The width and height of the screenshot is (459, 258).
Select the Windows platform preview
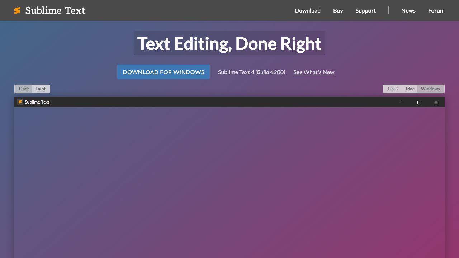[431, 89]
